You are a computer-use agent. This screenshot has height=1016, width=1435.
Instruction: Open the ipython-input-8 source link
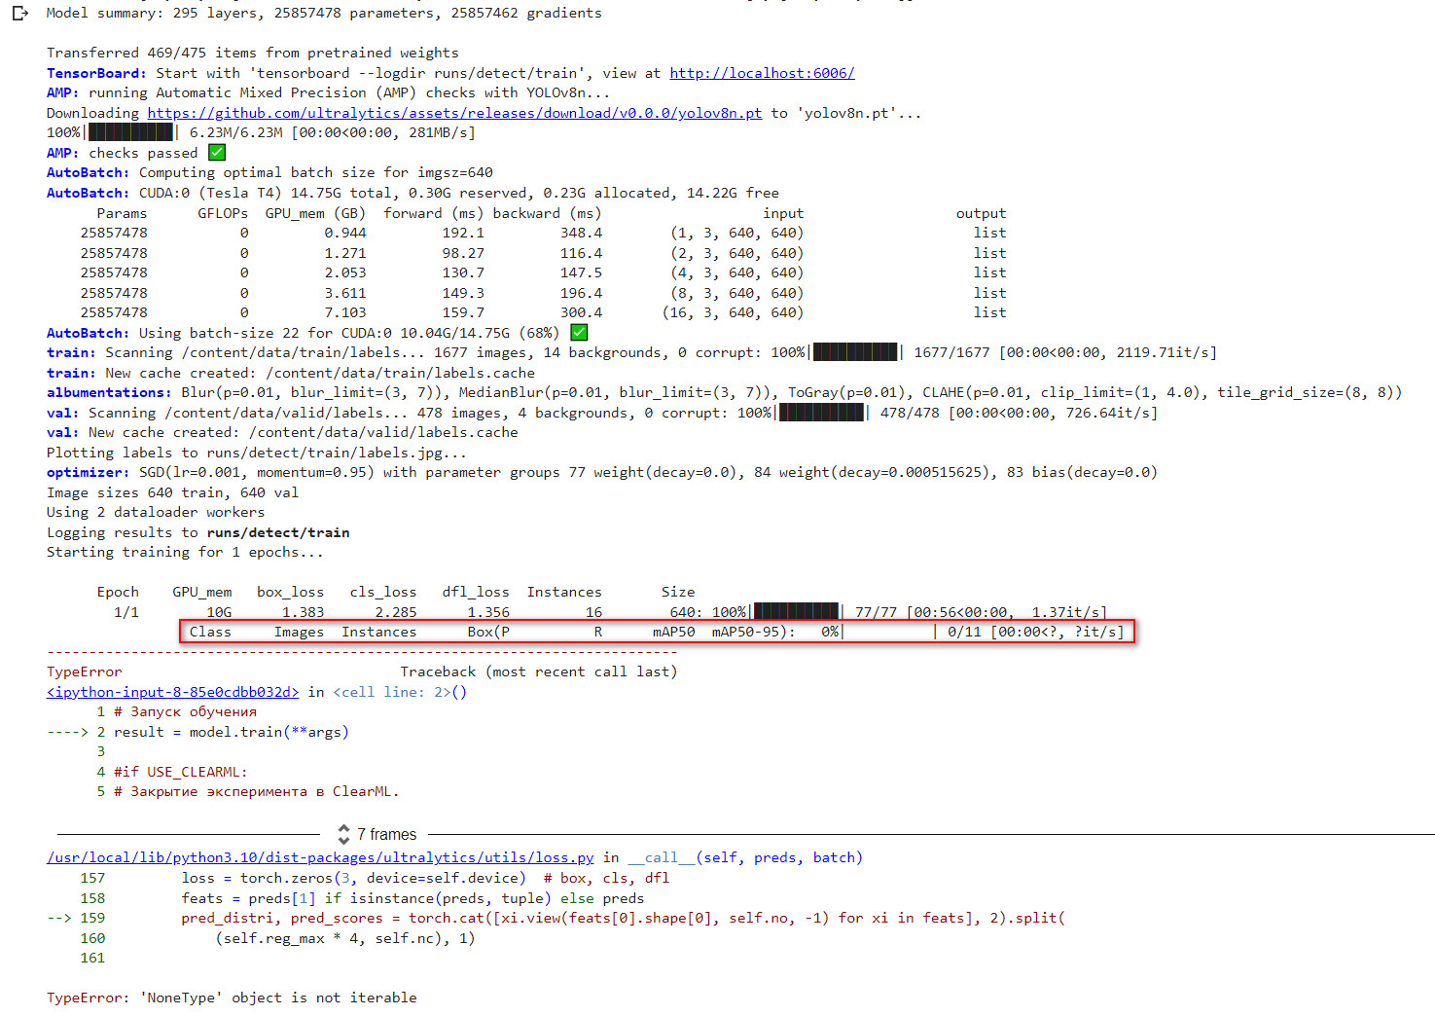pos(171,691)
